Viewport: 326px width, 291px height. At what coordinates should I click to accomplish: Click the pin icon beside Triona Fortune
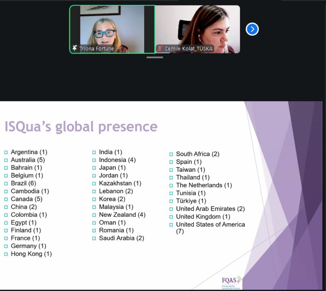click(x=74, y=48)
